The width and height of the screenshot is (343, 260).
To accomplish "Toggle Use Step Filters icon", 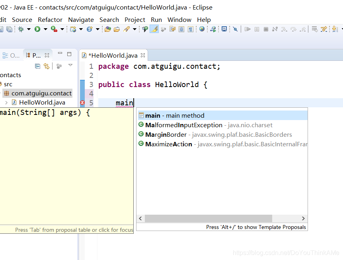I will coord(324,29).
